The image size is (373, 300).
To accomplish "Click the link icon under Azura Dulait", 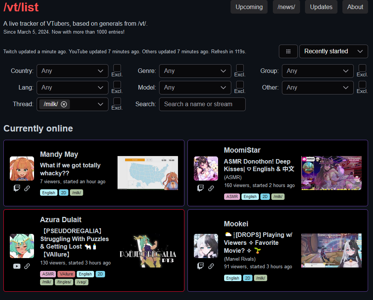I will (27, 266).
